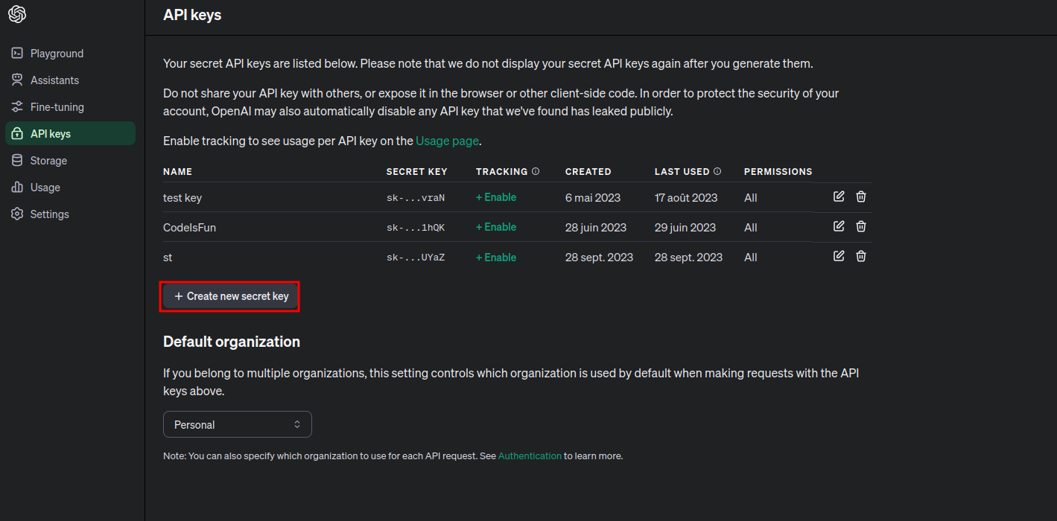The image size is (1057, 521).
Task: Enable tracking for CodeIsFun key
Action: [496, 227]
